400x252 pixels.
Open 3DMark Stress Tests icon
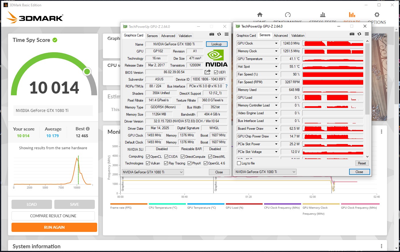[x=323, y=15]
